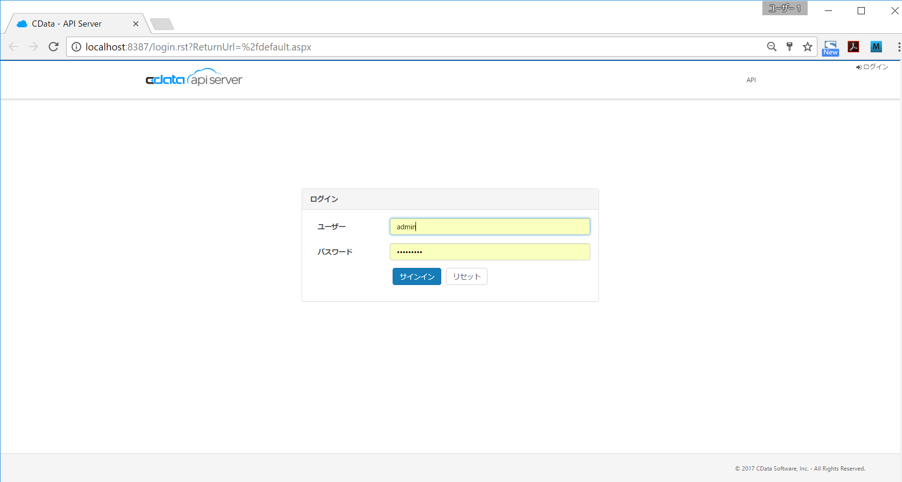This screenshot has width=902, height=482.
Task: Click the リセット button
Action: click(x=466, y=276)
